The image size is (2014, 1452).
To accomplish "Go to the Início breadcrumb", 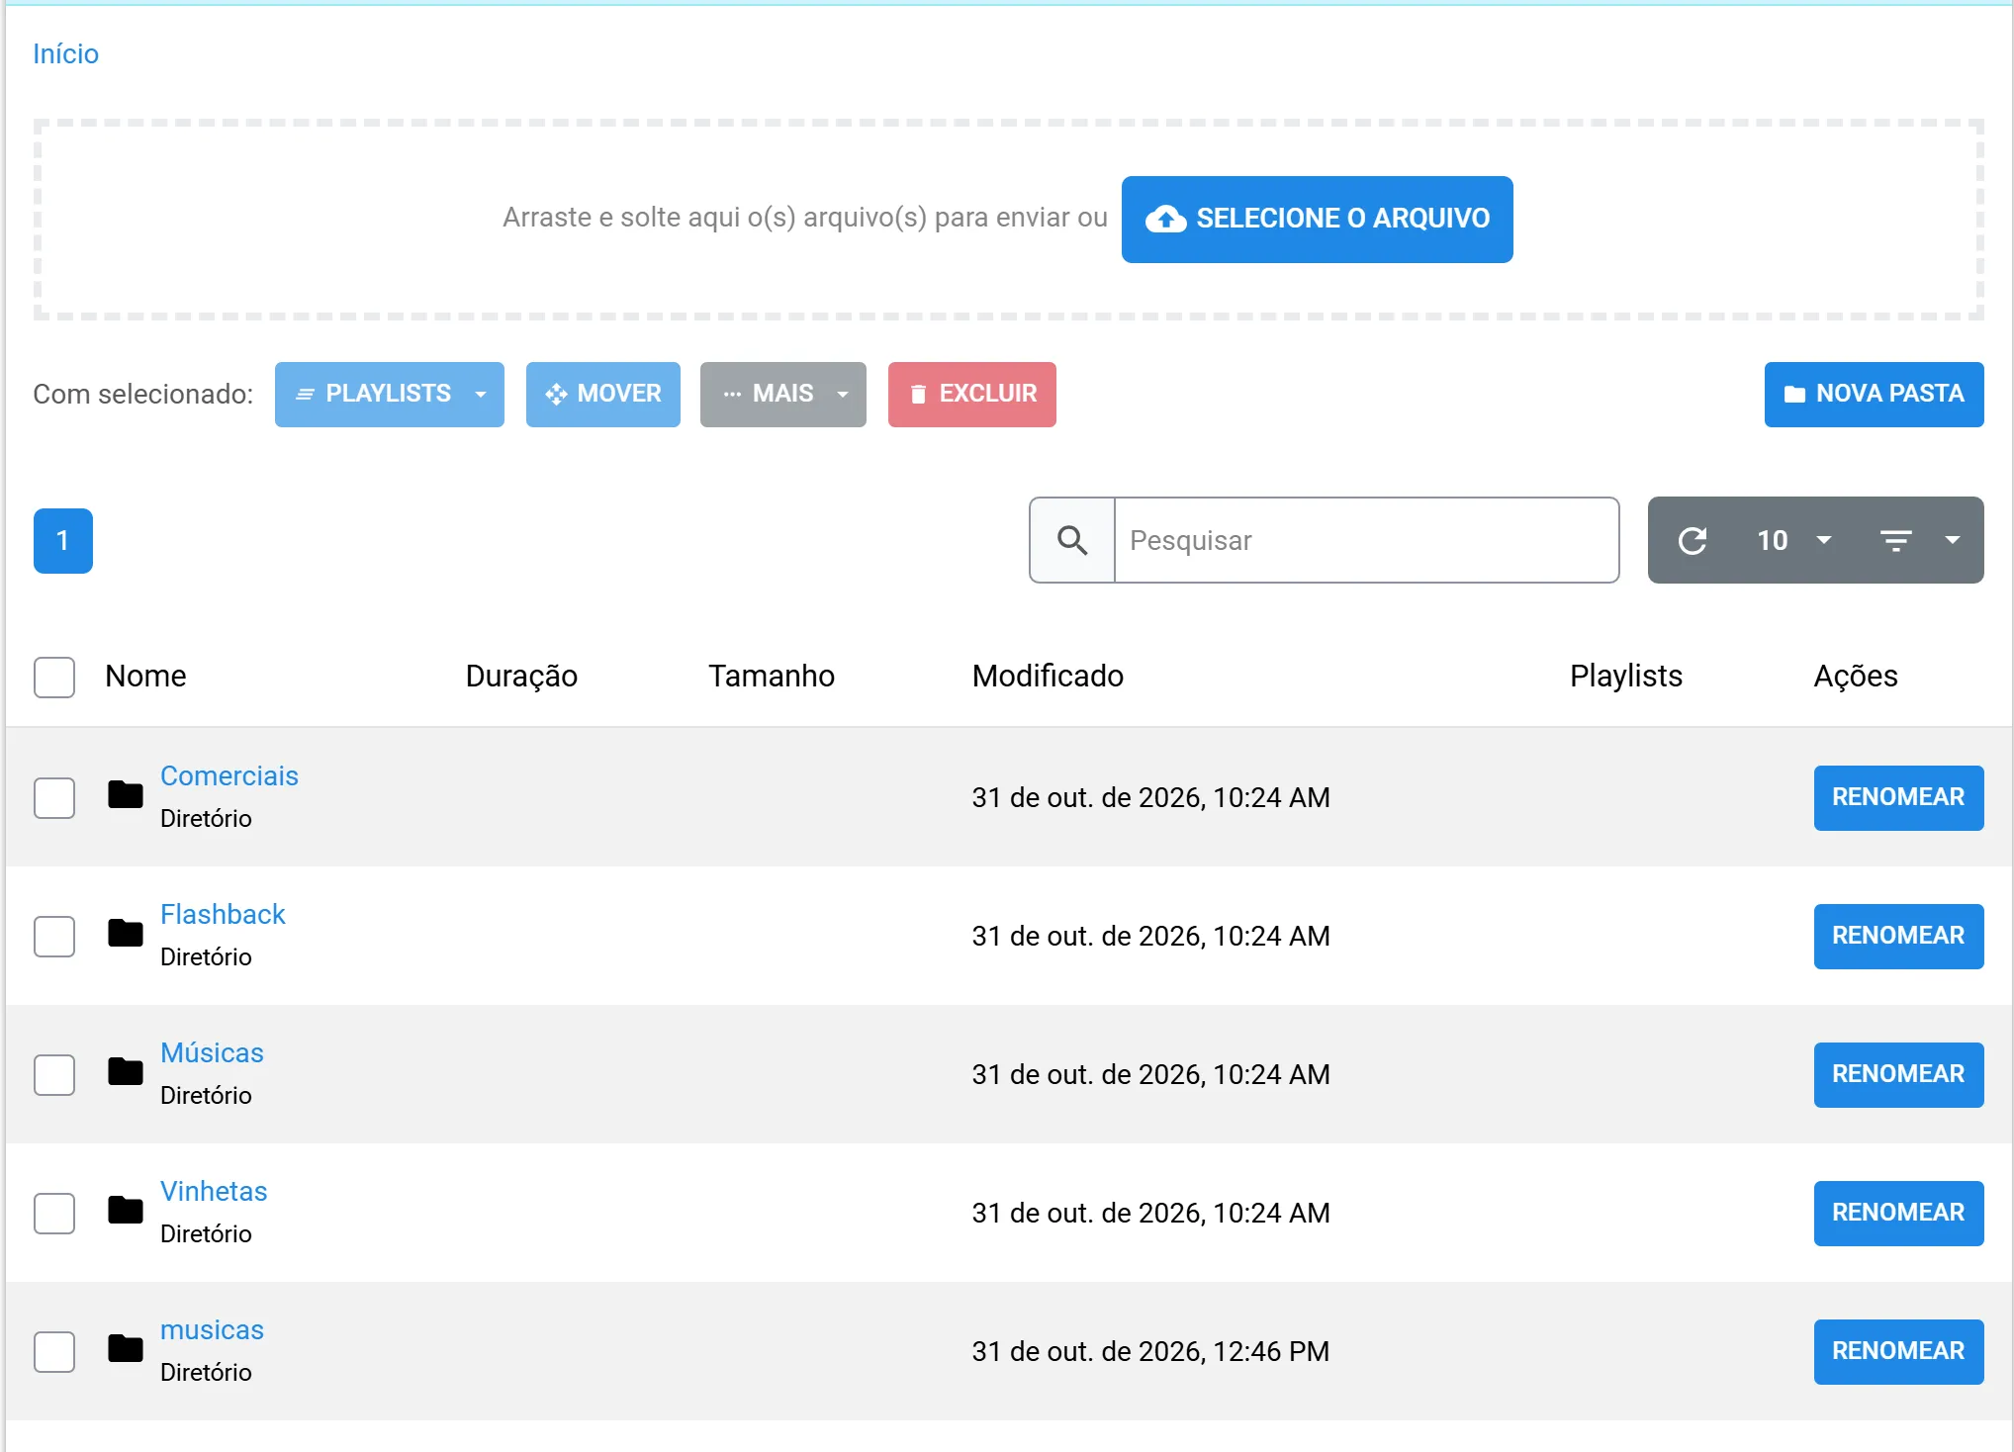I will click(65, 53).
